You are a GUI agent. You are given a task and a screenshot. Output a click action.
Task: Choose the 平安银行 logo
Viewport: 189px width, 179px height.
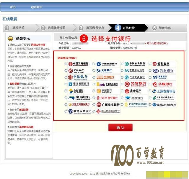[108, 77]
